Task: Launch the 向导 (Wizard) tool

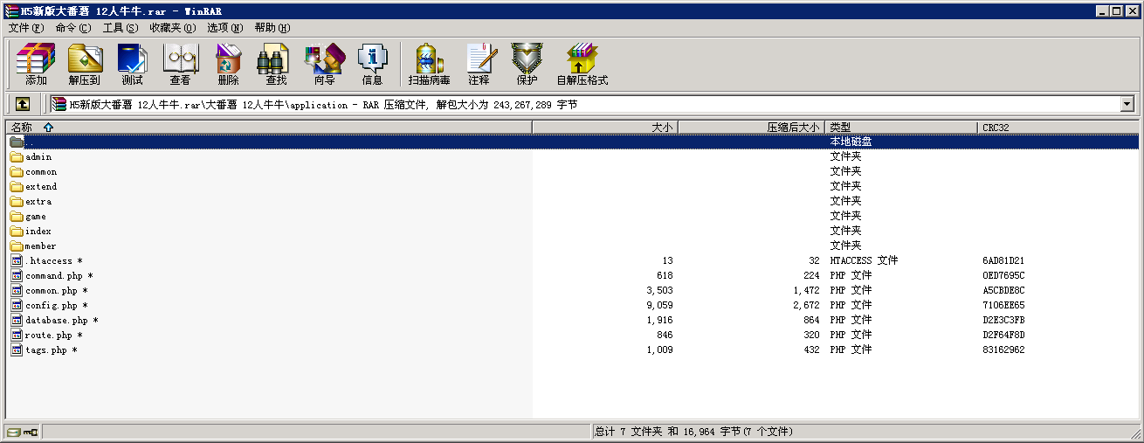Action: pyautogui.click(x=324, y=65)
